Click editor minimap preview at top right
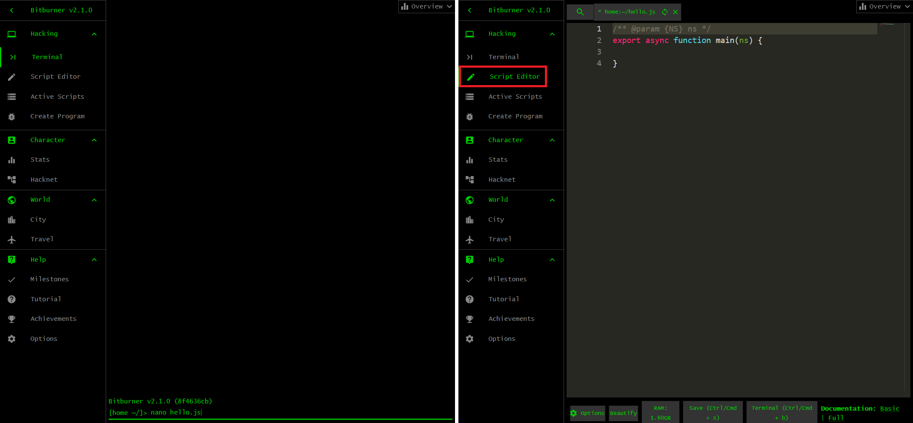913x423 pixels. click(x=888, y=24)
